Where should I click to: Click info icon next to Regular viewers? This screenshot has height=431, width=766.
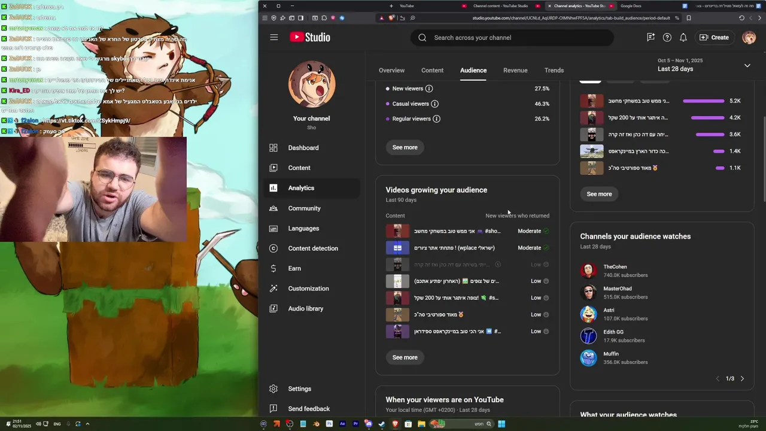pos(436,119)
